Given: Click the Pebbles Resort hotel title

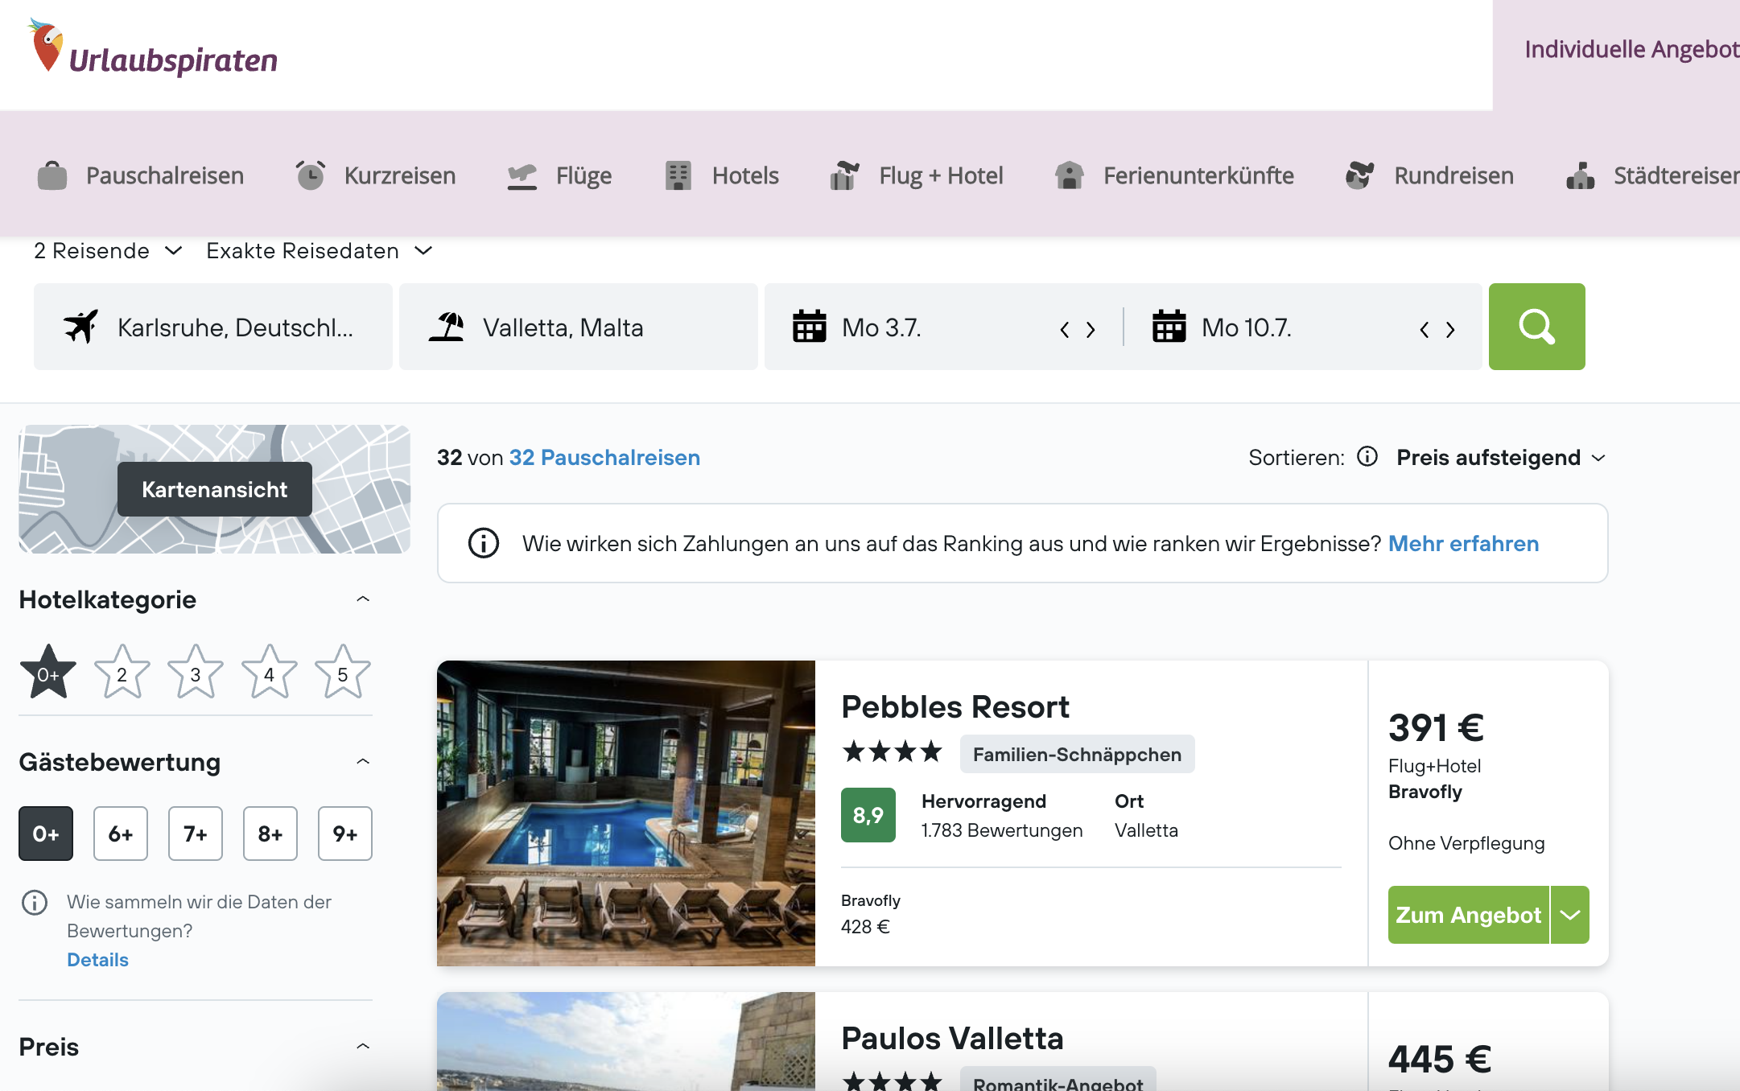Looking at the screenshot, I should (955, 706).
